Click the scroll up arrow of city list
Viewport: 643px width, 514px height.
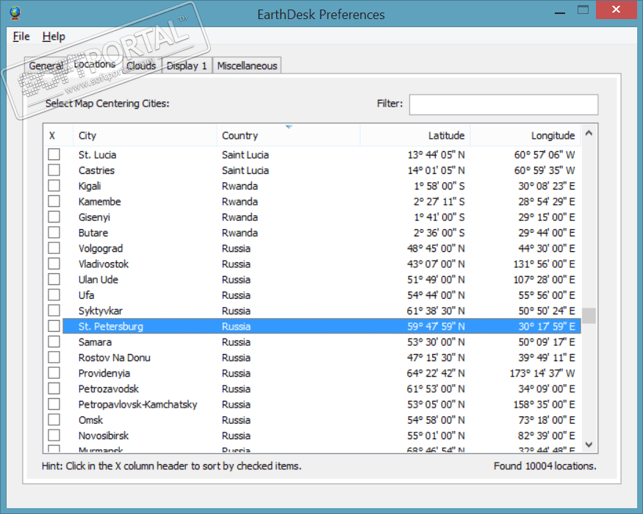pyautogui.click(x=589, y=133)
